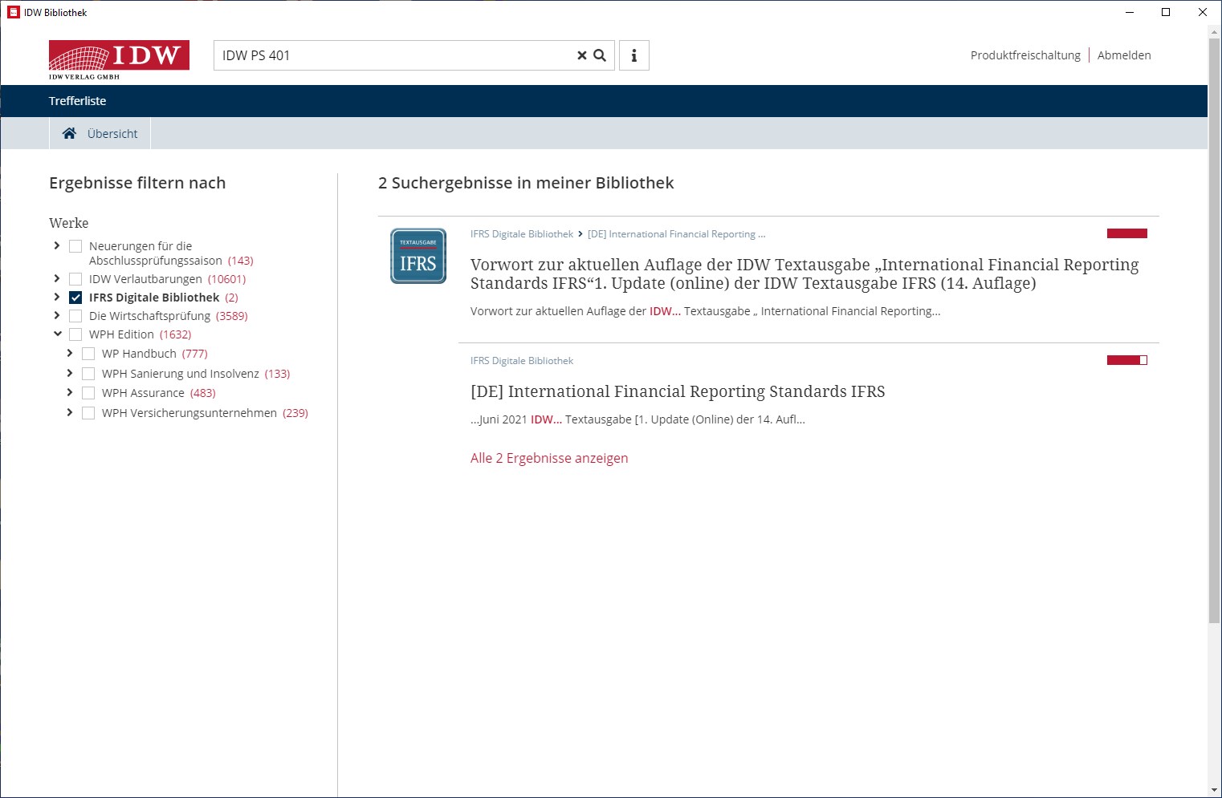
Task: Click Abmelden to log out
Action: [x=1124, y=55]
